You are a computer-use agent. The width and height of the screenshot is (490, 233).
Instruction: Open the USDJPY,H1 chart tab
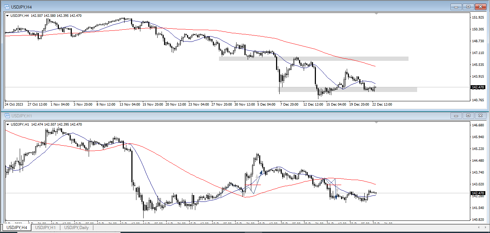45,228
